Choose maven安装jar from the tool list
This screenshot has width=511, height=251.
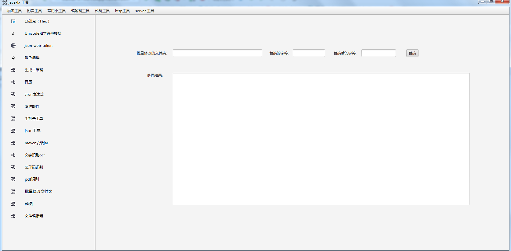click(x=36, y=143)
